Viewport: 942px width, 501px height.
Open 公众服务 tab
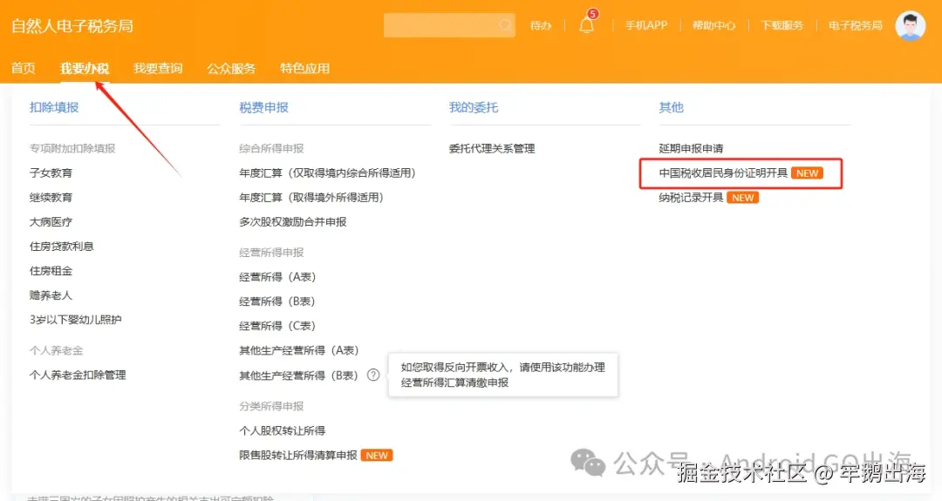[231, 69]
